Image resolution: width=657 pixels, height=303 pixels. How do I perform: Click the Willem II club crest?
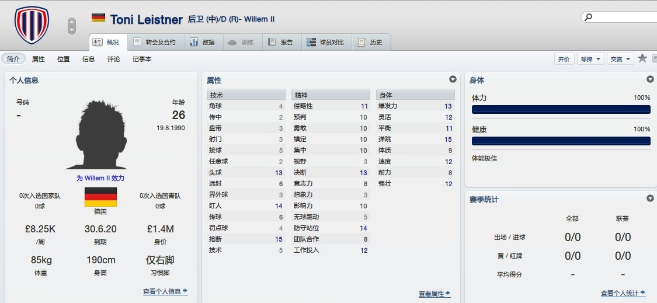pos(32,25)
